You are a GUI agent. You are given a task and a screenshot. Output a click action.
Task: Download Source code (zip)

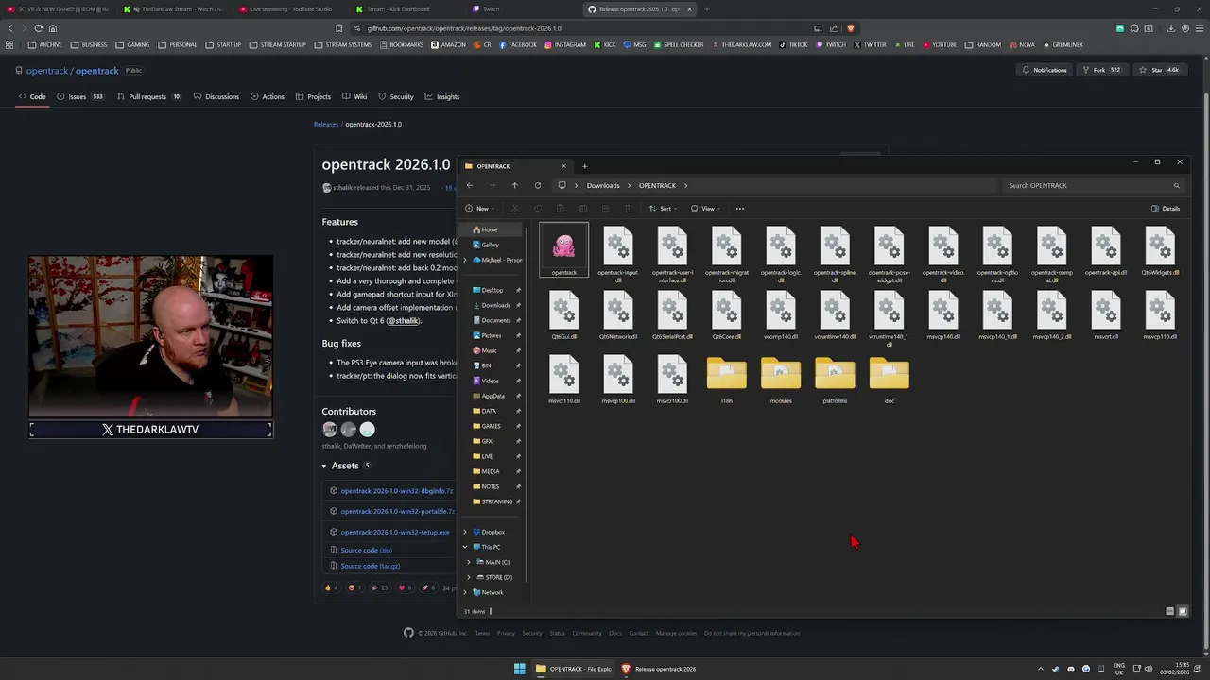(x=366, y=550)
